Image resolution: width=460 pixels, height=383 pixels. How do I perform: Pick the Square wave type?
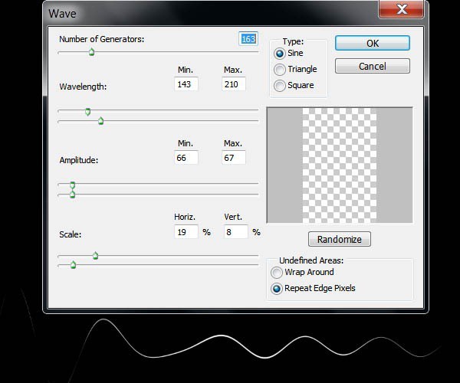pyautogui.click(x=280, y=86)
